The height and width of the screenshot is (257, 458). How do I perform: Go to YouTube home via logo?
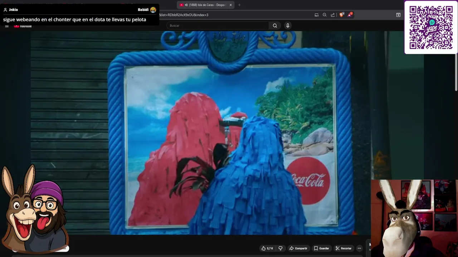[x=23, y=26]
